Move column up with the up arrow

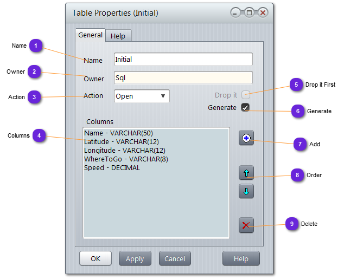[246, 173]
